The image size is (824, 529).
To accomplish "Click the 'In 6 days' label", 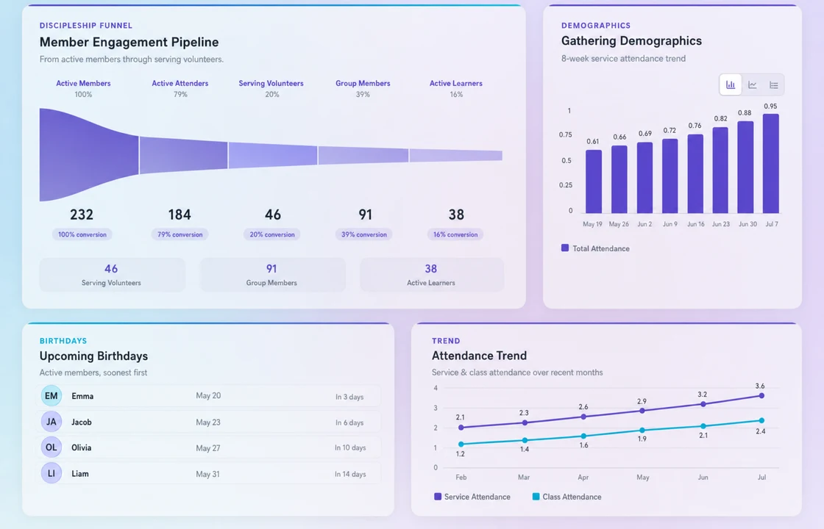I will 349,422.
